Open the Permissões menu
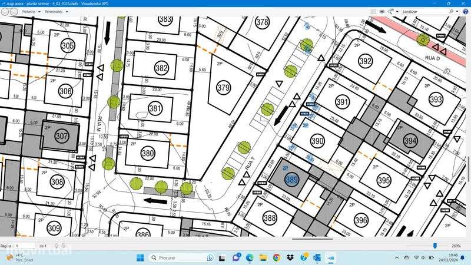Screen dimensions: 471x265 pos(54,12)
